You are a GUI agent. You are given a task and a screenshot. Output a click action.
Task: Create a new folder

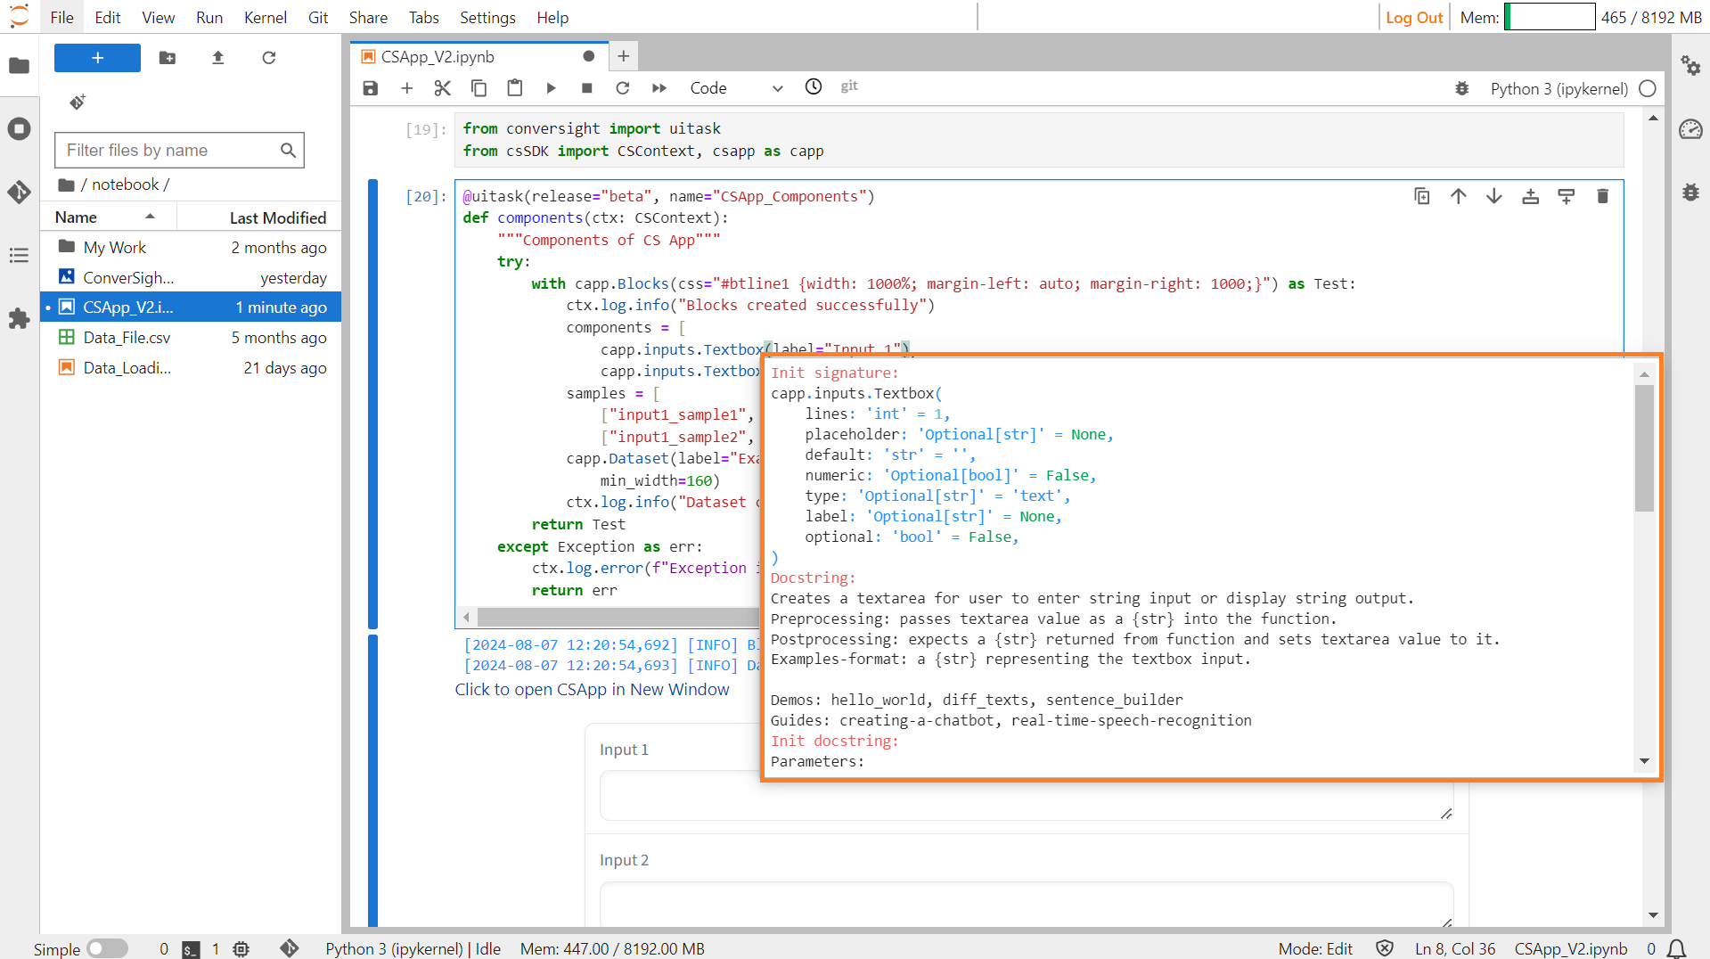(x=167, y=58)
